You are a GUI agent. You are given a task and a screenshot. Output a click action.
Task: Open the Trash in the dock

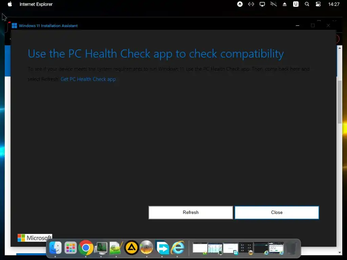[291, 248]
